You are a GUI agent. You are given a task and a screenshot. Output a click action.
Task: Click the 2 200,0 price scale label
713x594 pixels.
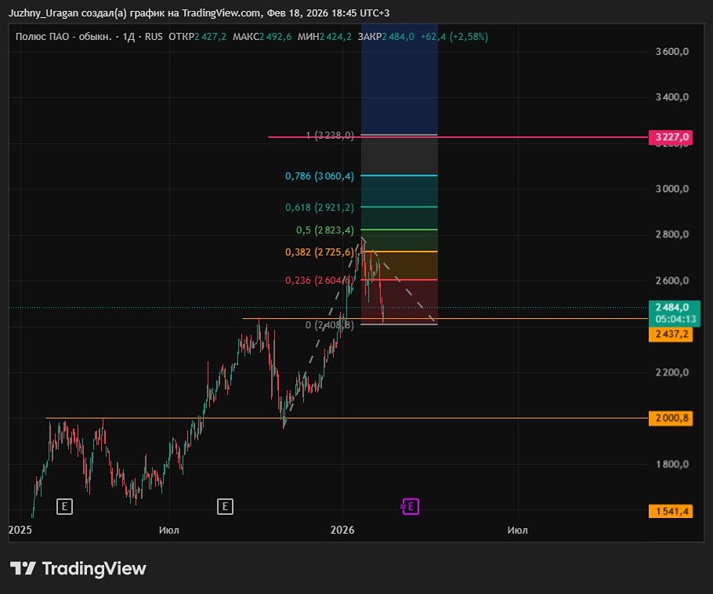coord(672,372)
